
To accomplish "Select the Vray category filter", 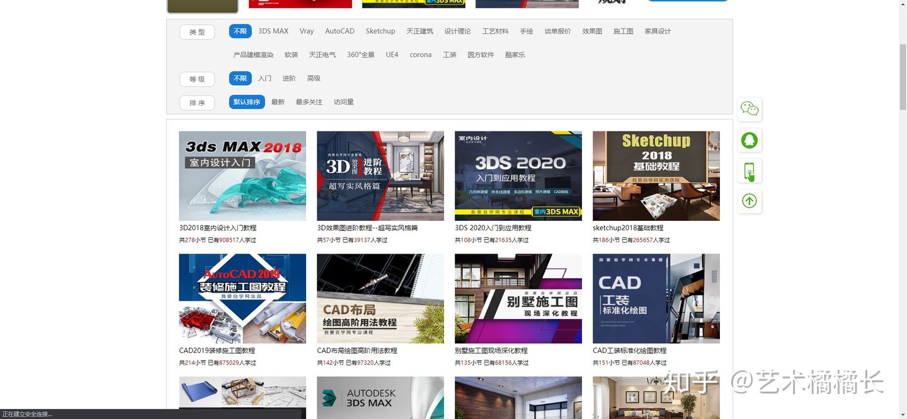I will pos(306,31).
